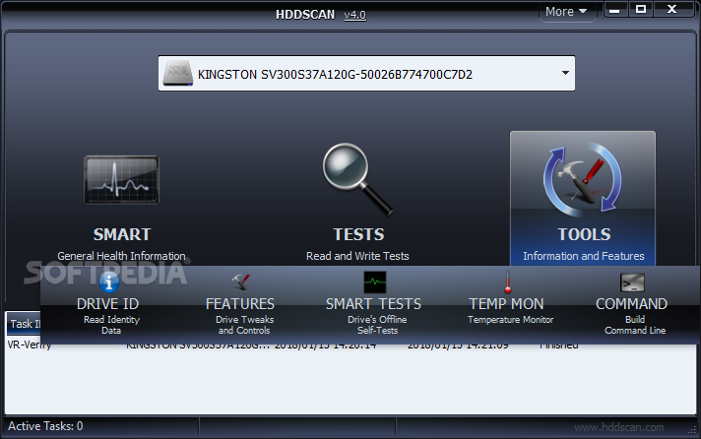Click the TEMP MON thermometer icon
Viewport: 701px width, 439px height.
(x=507, y=282)
